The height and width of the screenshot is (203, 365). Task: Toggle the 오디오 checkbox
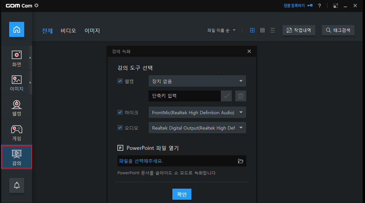pos(120,128)
